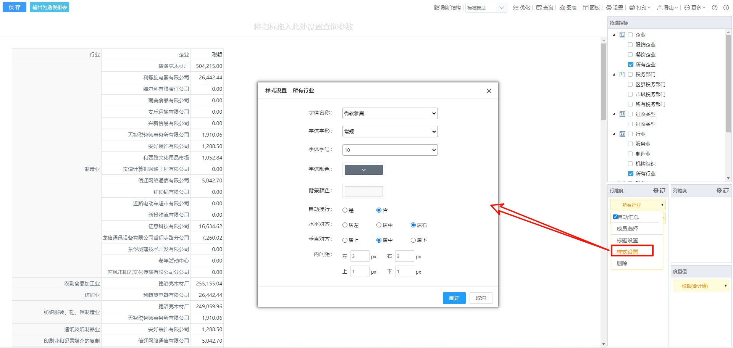Click the left padding input field
The height and width of the screenshot is (348, 733).
pyautogui.click(x=359, y=256)
